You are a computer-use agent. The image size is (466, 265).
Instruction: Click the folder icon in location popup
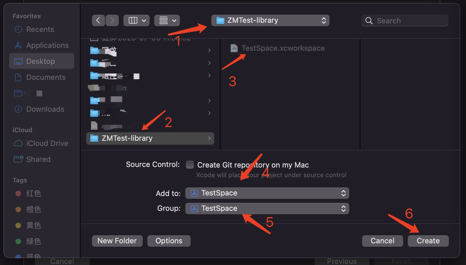pos(220,21)
